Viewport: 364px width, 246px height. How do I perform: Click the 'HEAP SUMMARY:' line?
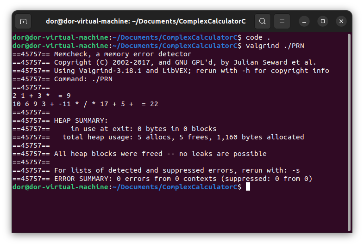(x=60, y=120)
